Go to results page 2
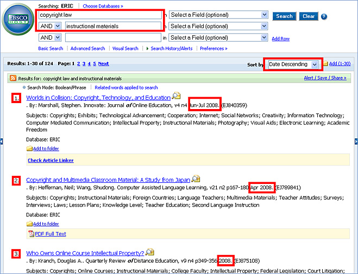The image size is (358, 274). tap(79, 63)
